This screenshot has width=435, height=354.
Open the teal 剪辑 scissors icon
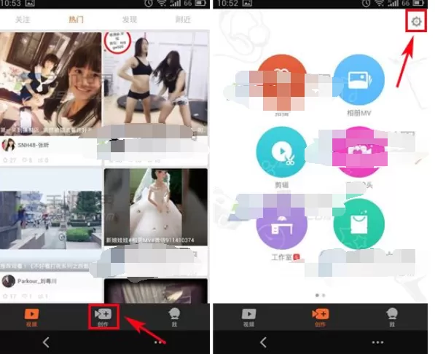coord(281,152)
